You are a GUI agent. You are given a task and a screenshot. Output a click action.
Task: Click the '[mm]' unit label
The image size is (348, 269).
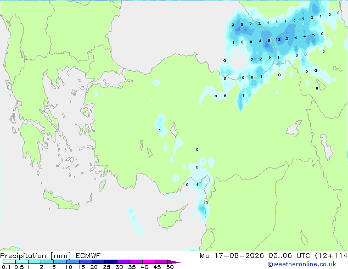[x=60, y=256]
